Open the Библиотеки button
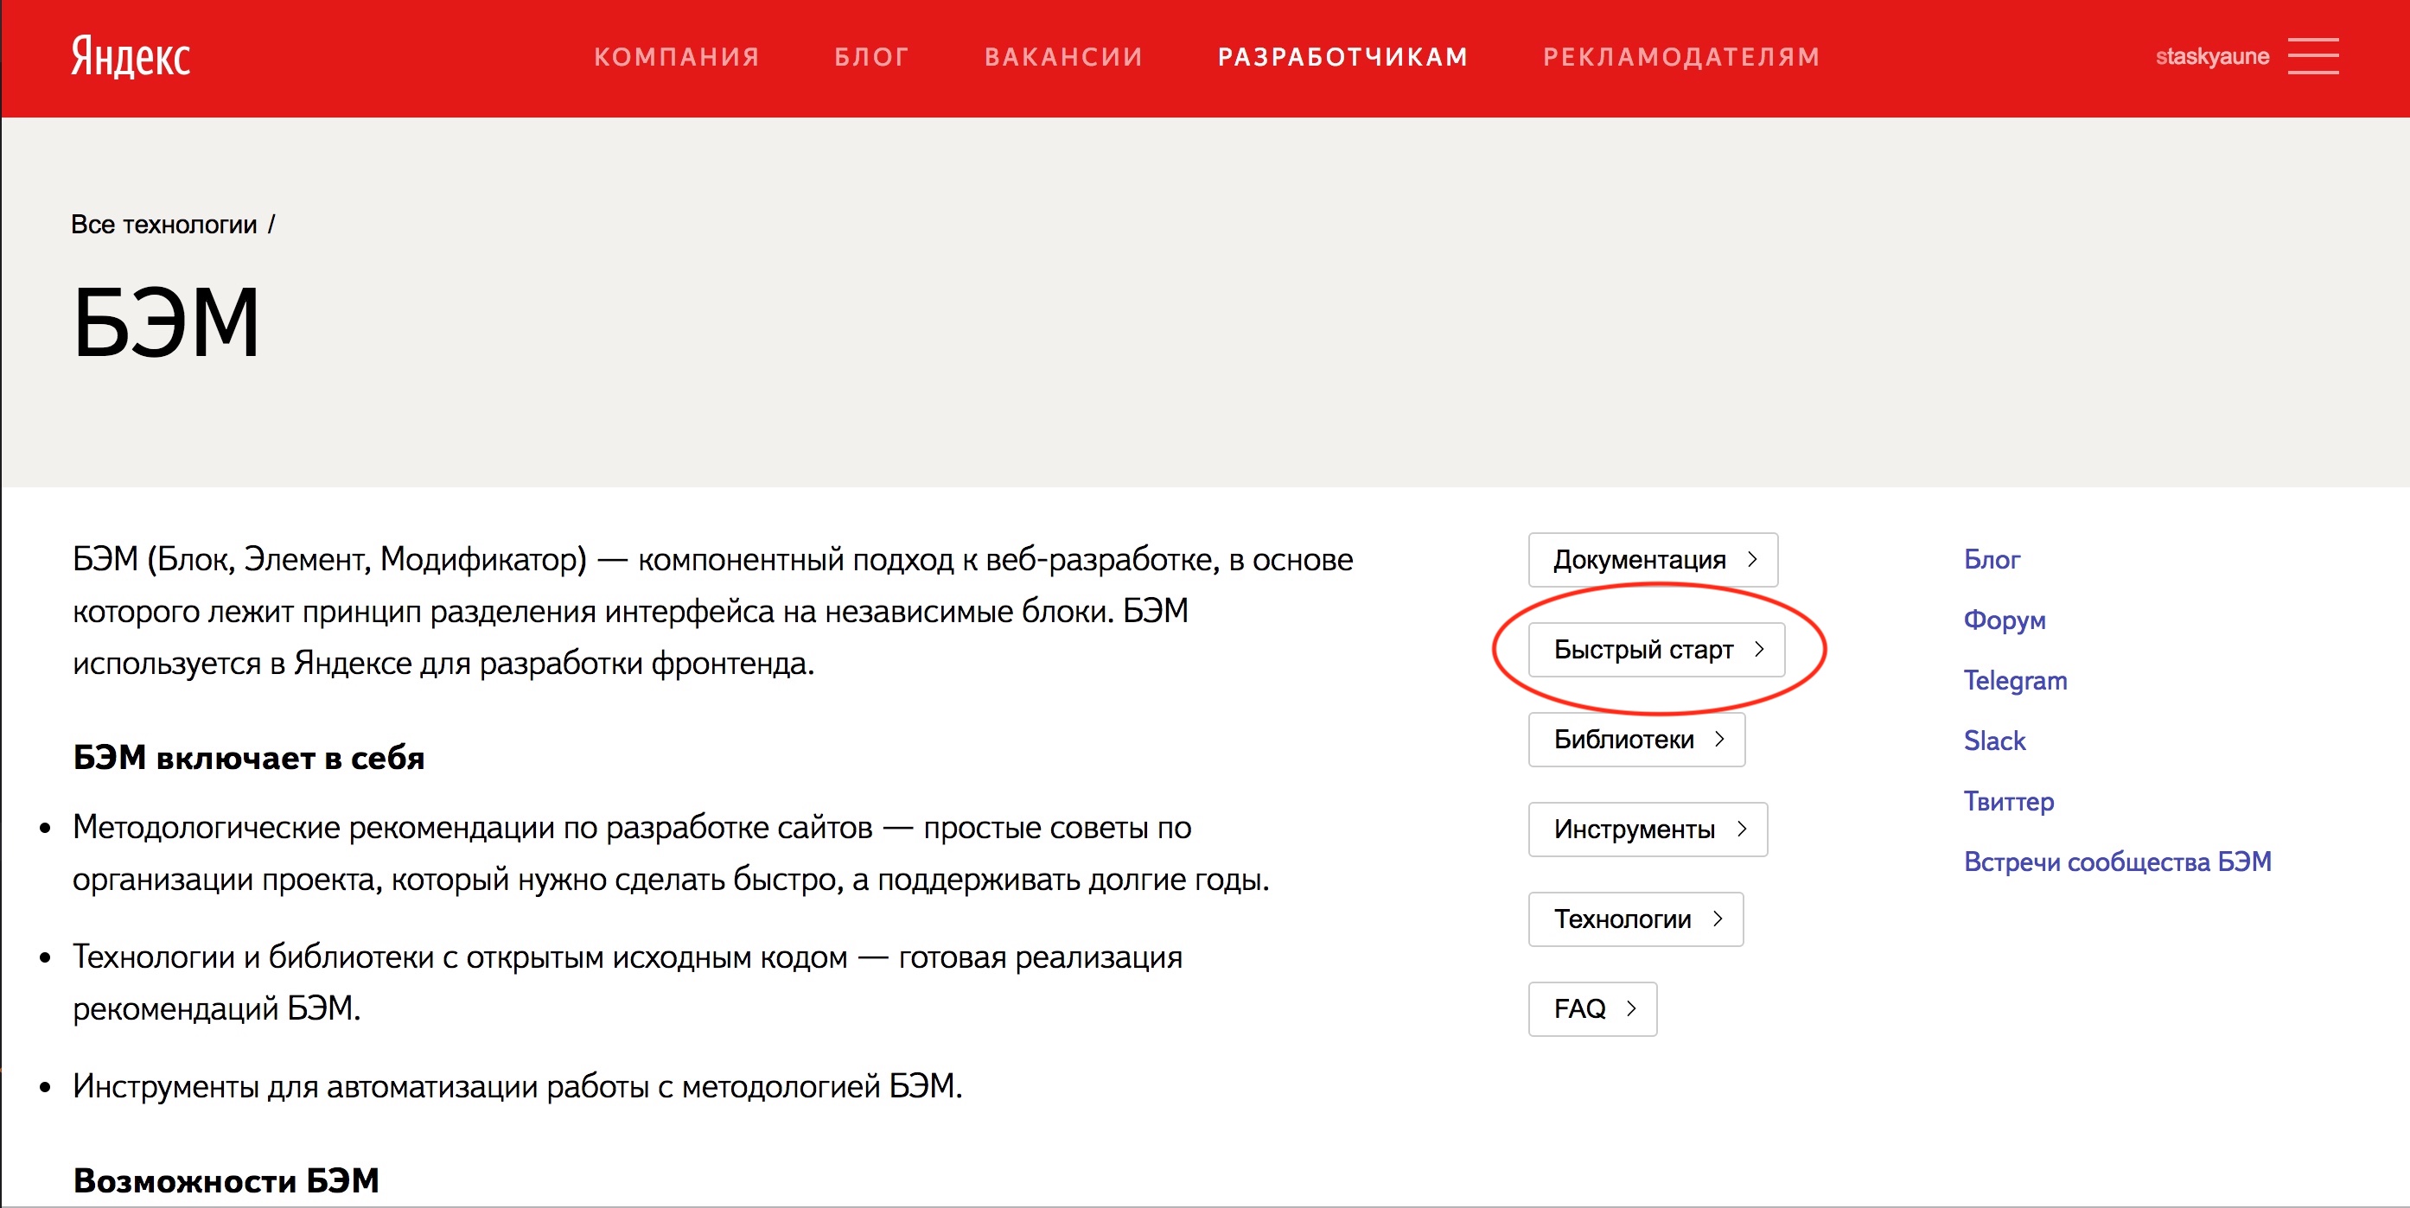This screenshot has height=1208, width=2410. click(1636, 739)
